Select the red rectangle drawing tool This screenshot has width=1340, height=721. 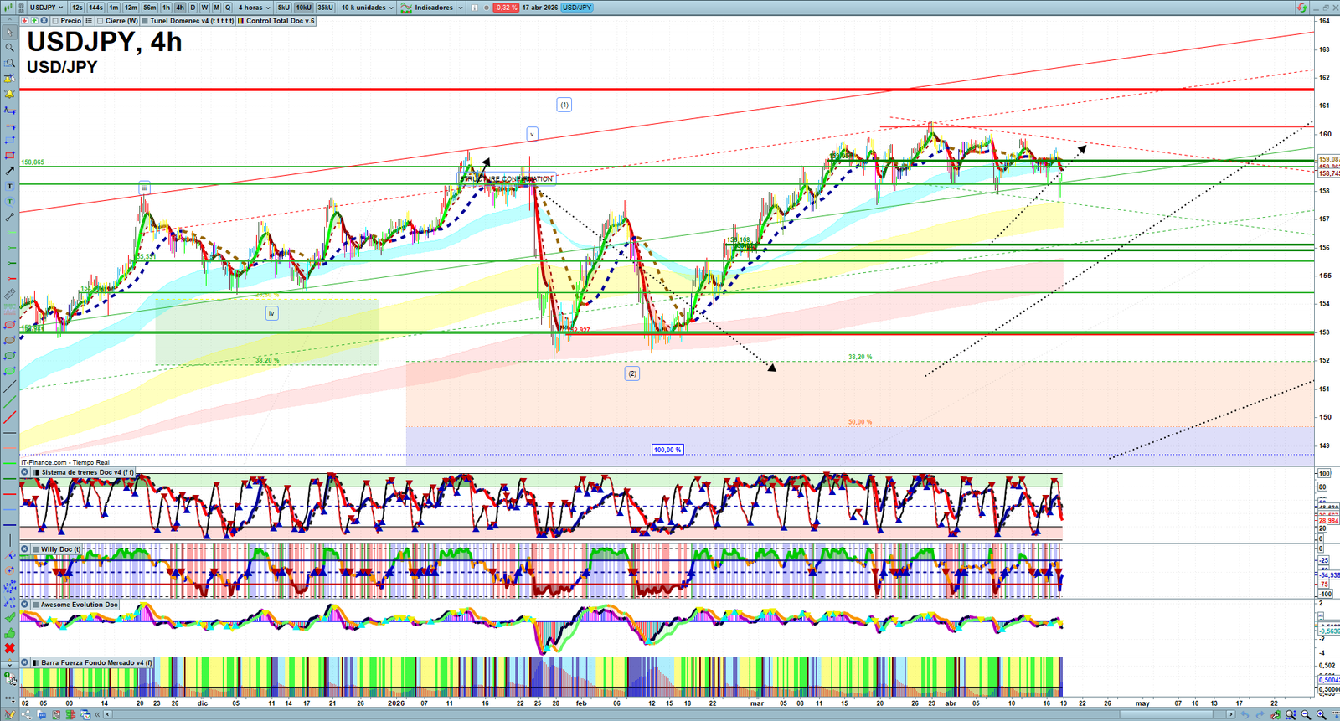point(10,156)
